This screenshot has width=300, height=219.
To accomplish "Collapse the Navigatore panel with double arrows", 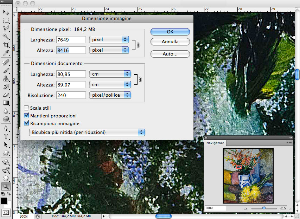I will tap(291, 137).
